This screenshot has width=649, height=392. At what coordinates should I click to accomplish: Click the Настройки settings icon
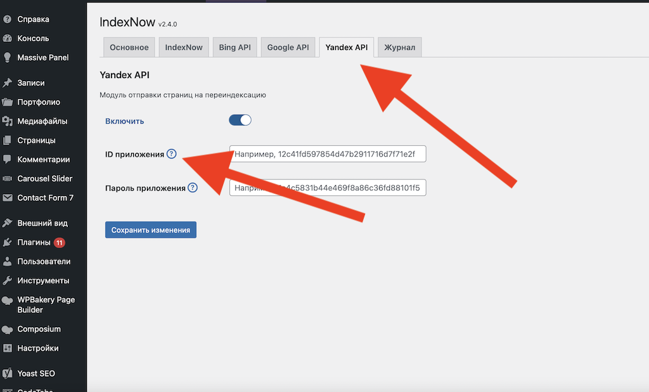(7, 348)
